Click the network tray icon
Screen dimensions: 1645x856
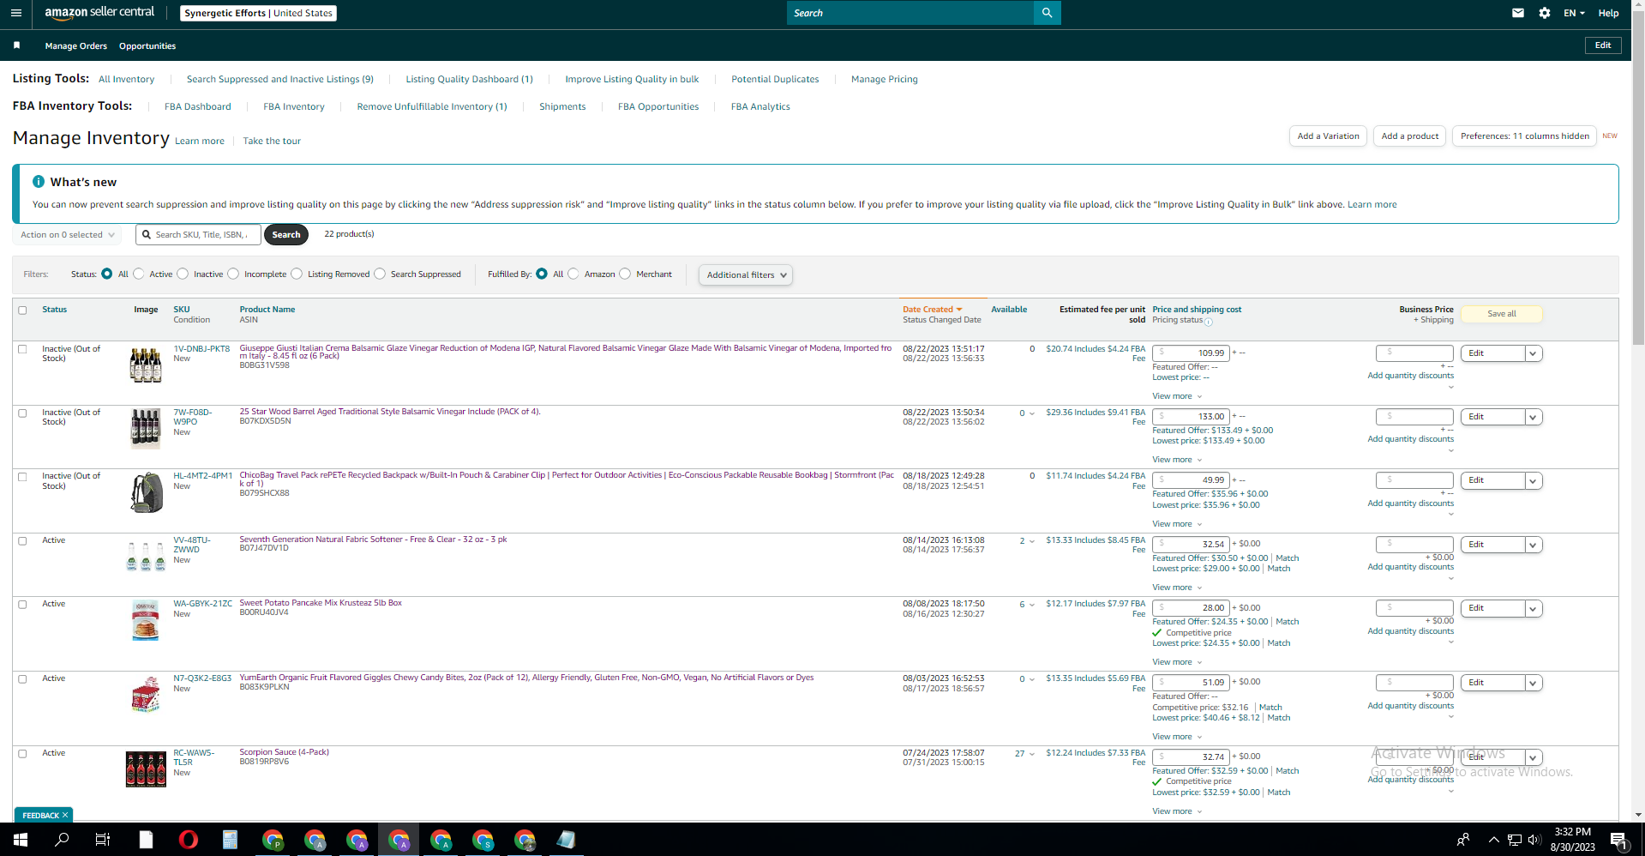[x=1515, y=840]
